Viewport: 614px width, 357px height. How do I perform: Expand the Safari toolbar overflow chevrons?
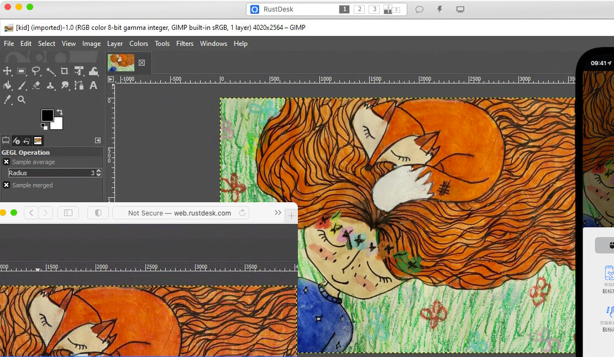click(x=278, y=213)
